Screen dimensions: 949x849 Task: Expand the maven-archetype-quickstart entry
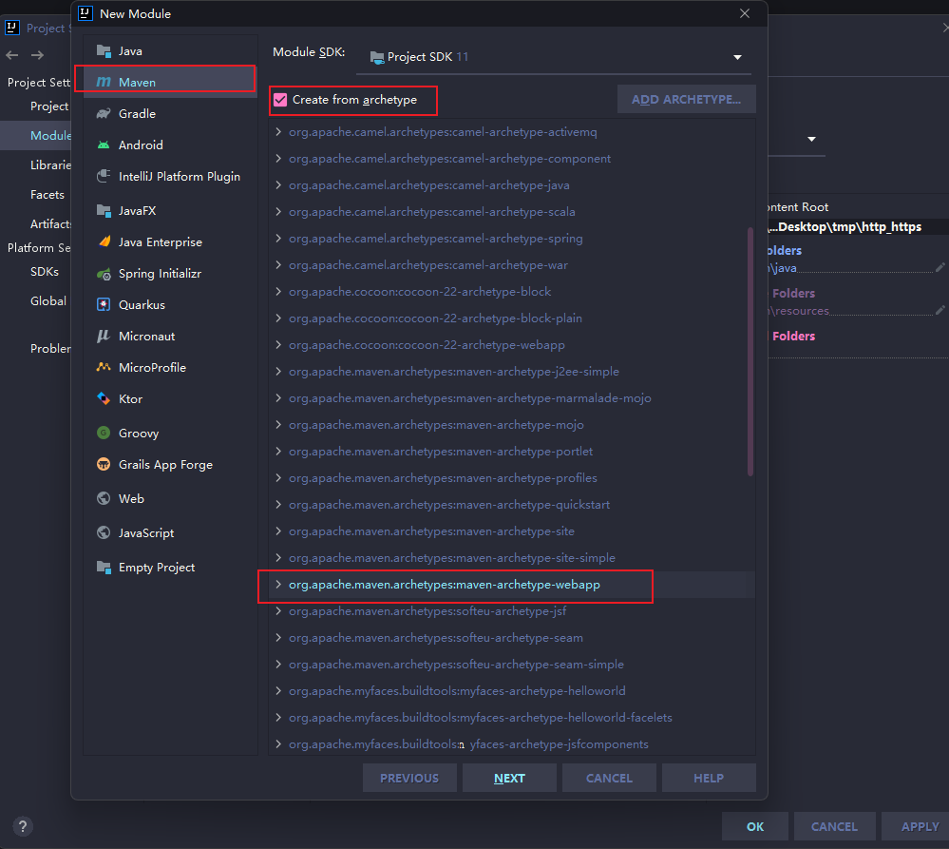point(278,505)
